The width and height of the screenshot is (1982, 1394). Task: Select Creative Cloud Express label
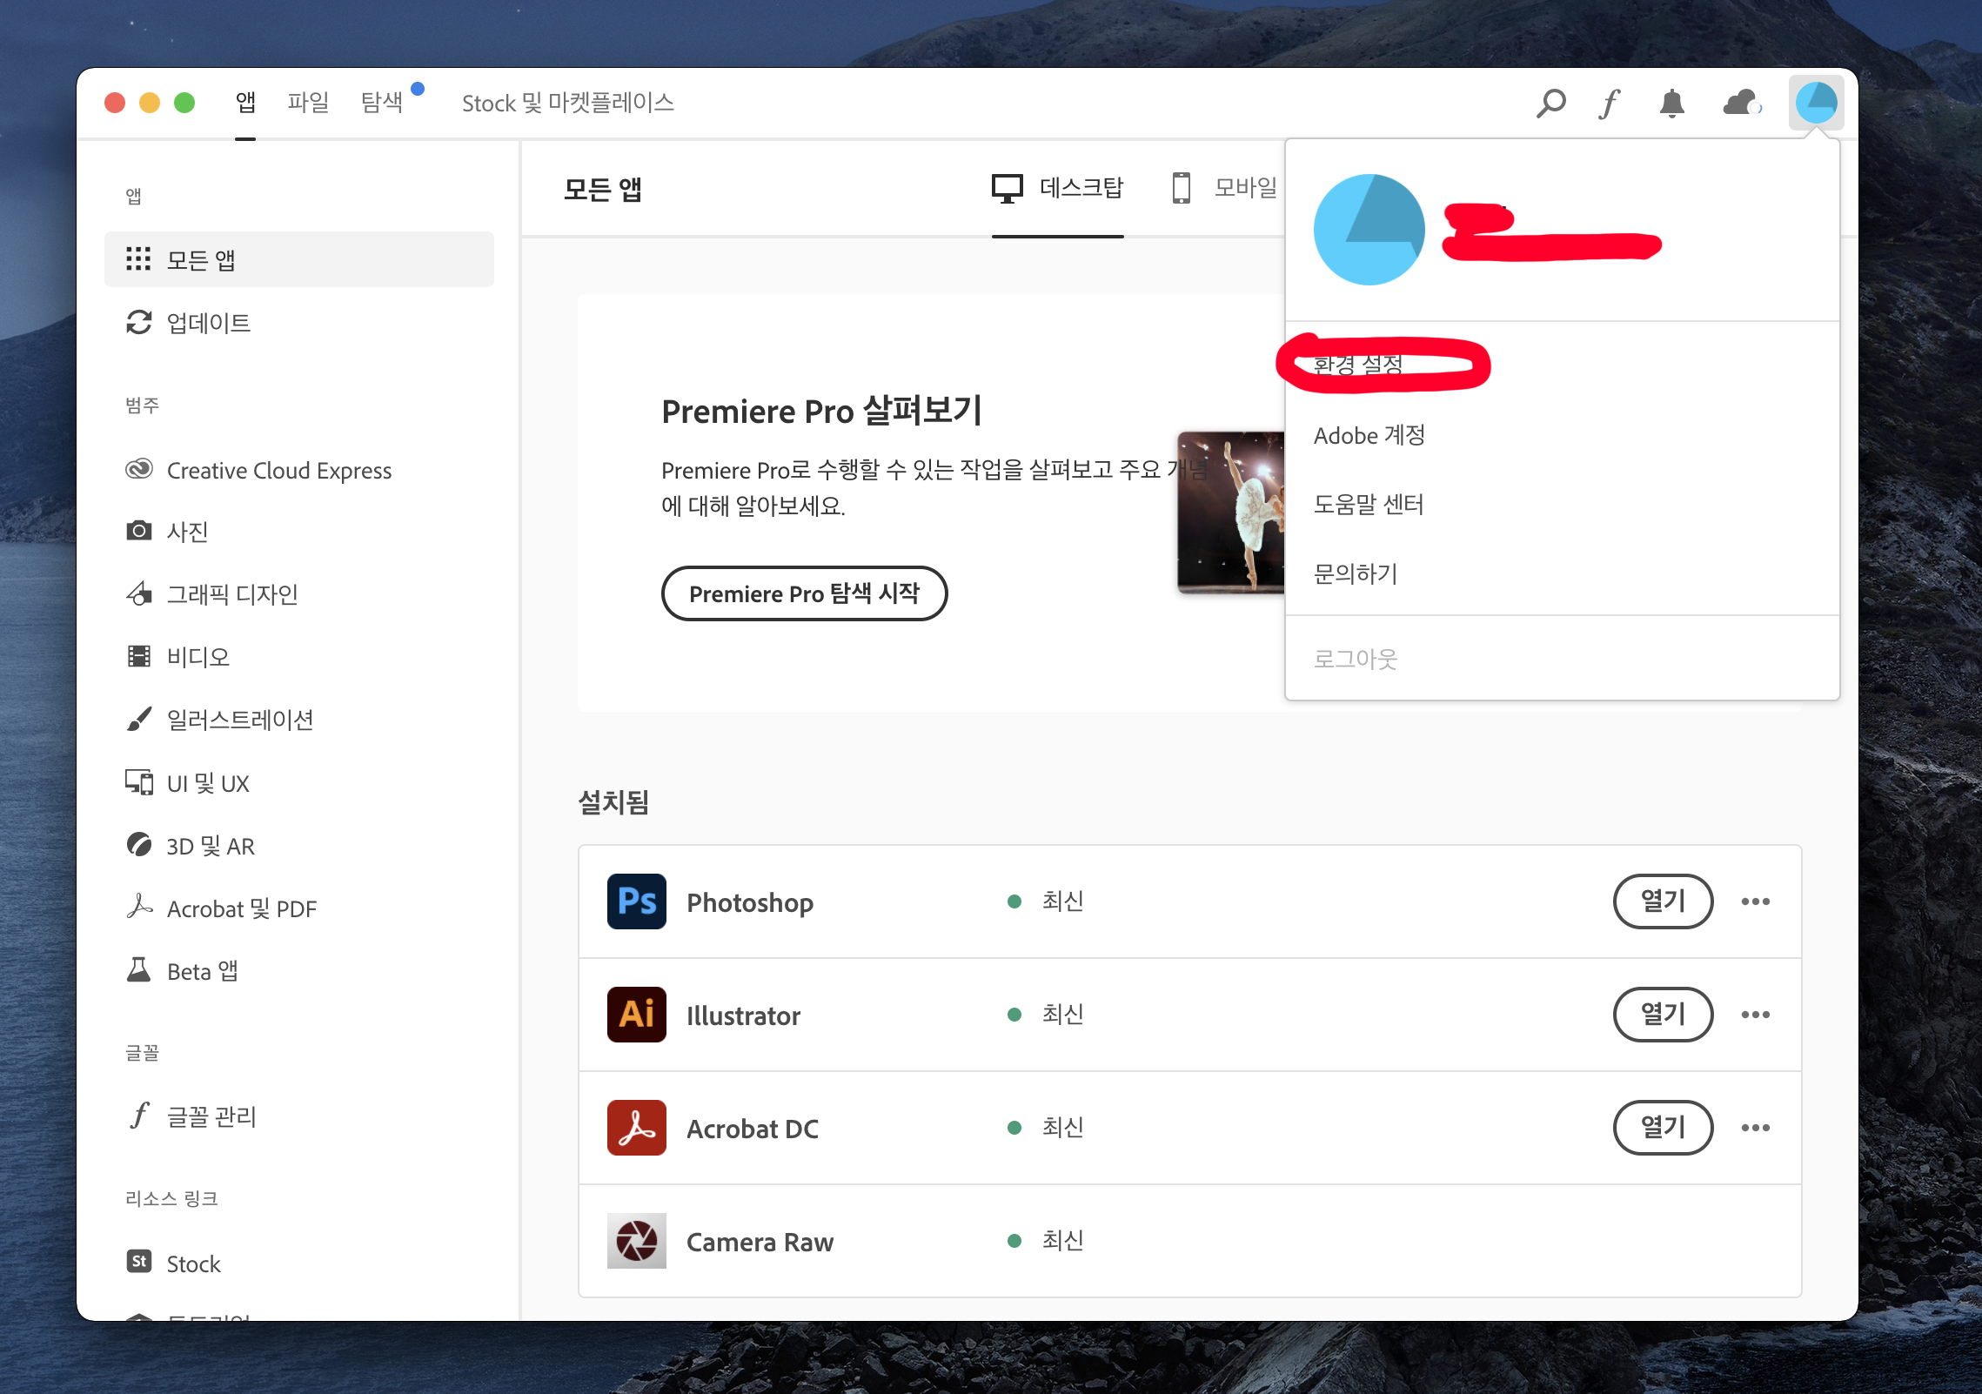point(279,470)
